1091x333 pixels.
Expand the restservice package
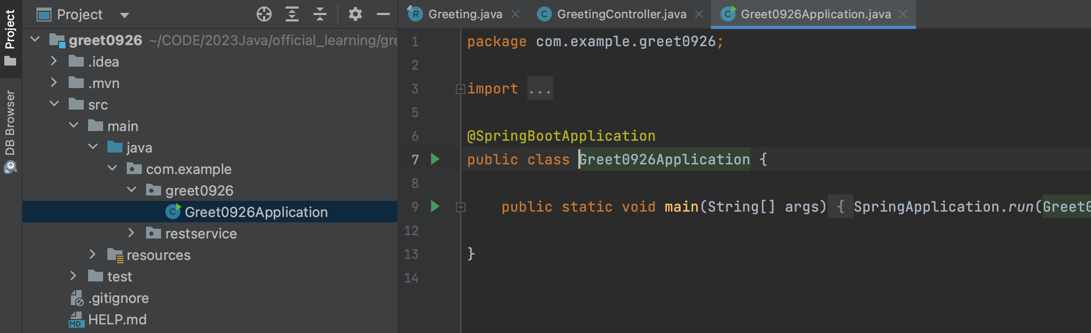[x=131, y=233]
